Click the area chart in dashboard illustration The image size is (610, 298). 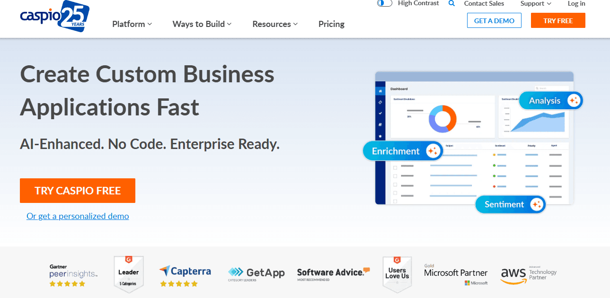point(538,122)
